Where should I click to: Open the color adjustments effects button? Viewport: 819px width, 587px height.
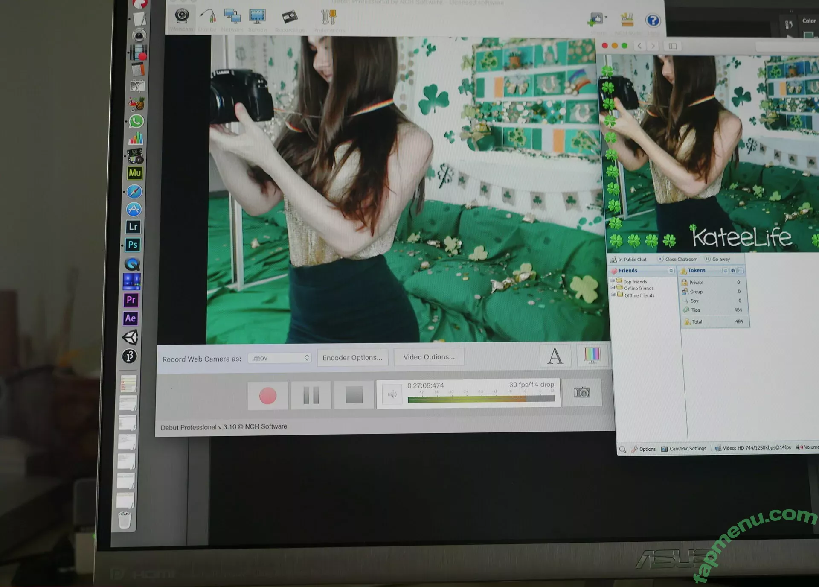592,354
